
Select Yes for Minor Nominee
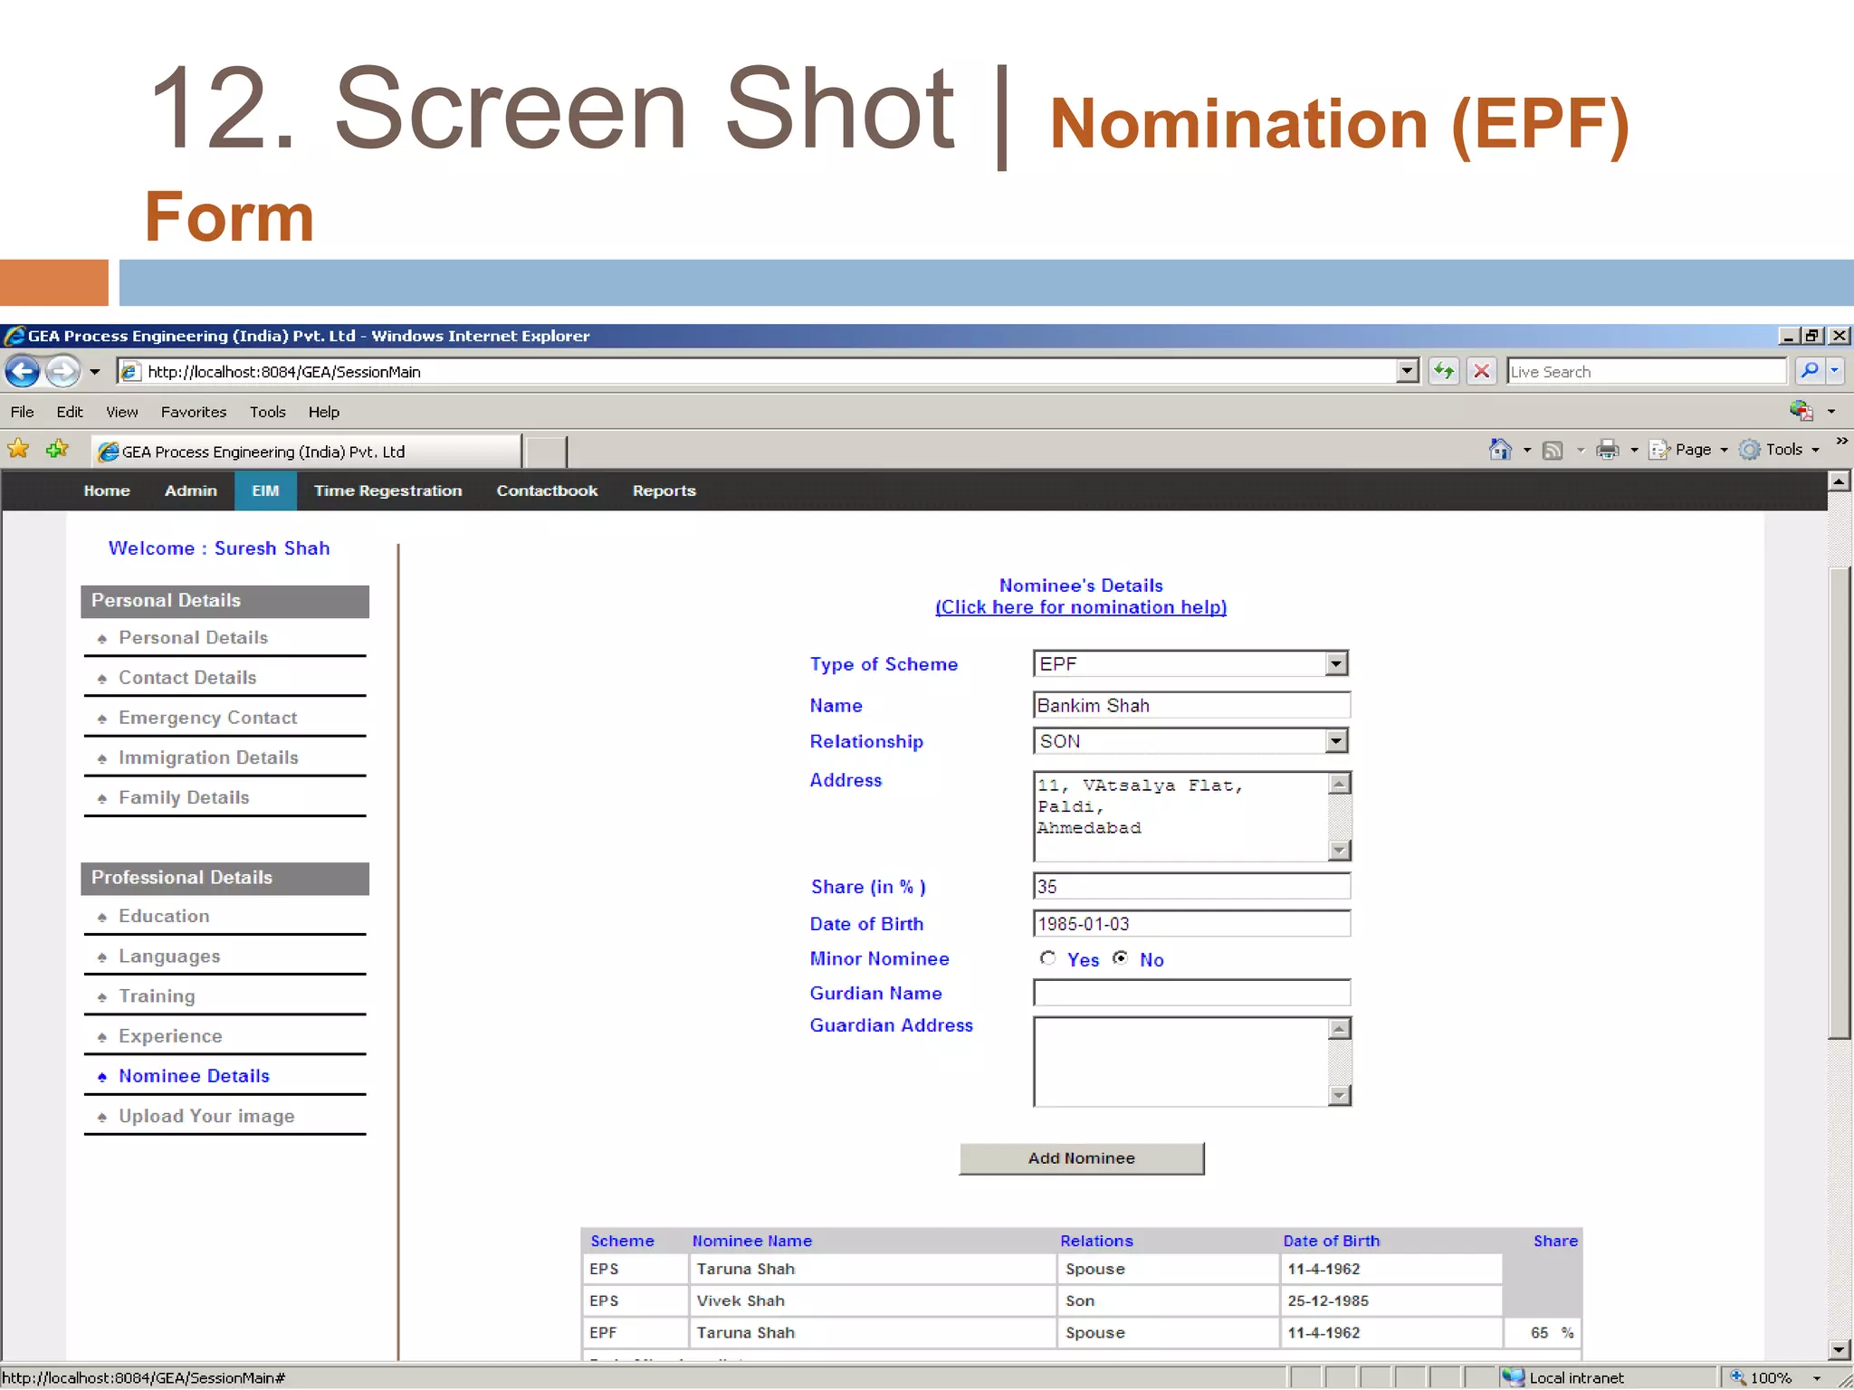click(x=1047, y=957)
